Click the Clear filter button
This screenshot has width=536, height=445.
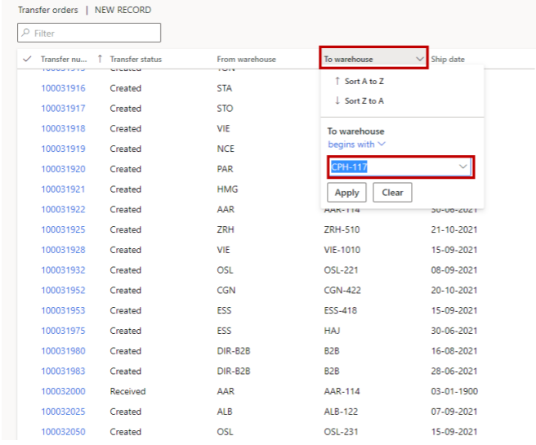pyautogui.click(x=392, y=193)
